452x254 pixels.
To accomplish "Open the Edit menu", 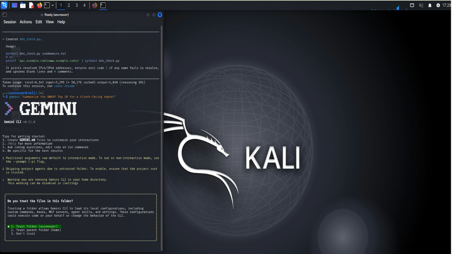I will click(39, 22).
